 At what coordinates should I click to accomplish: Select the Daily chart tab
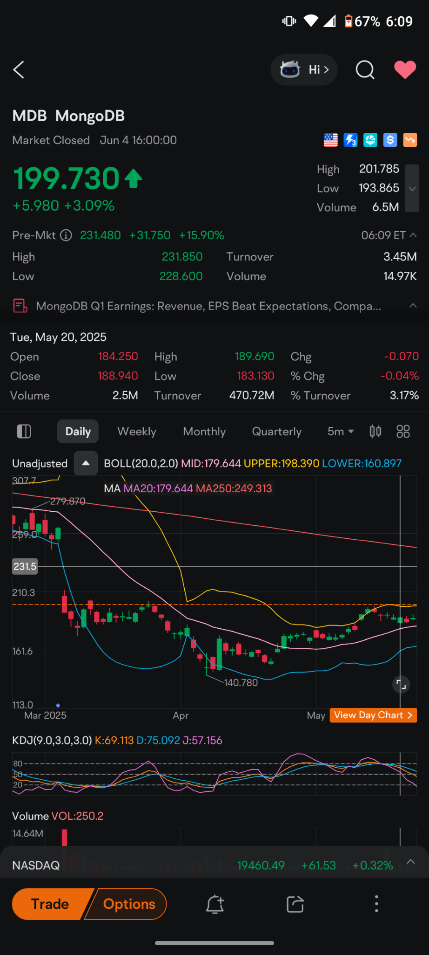(78, 432)
